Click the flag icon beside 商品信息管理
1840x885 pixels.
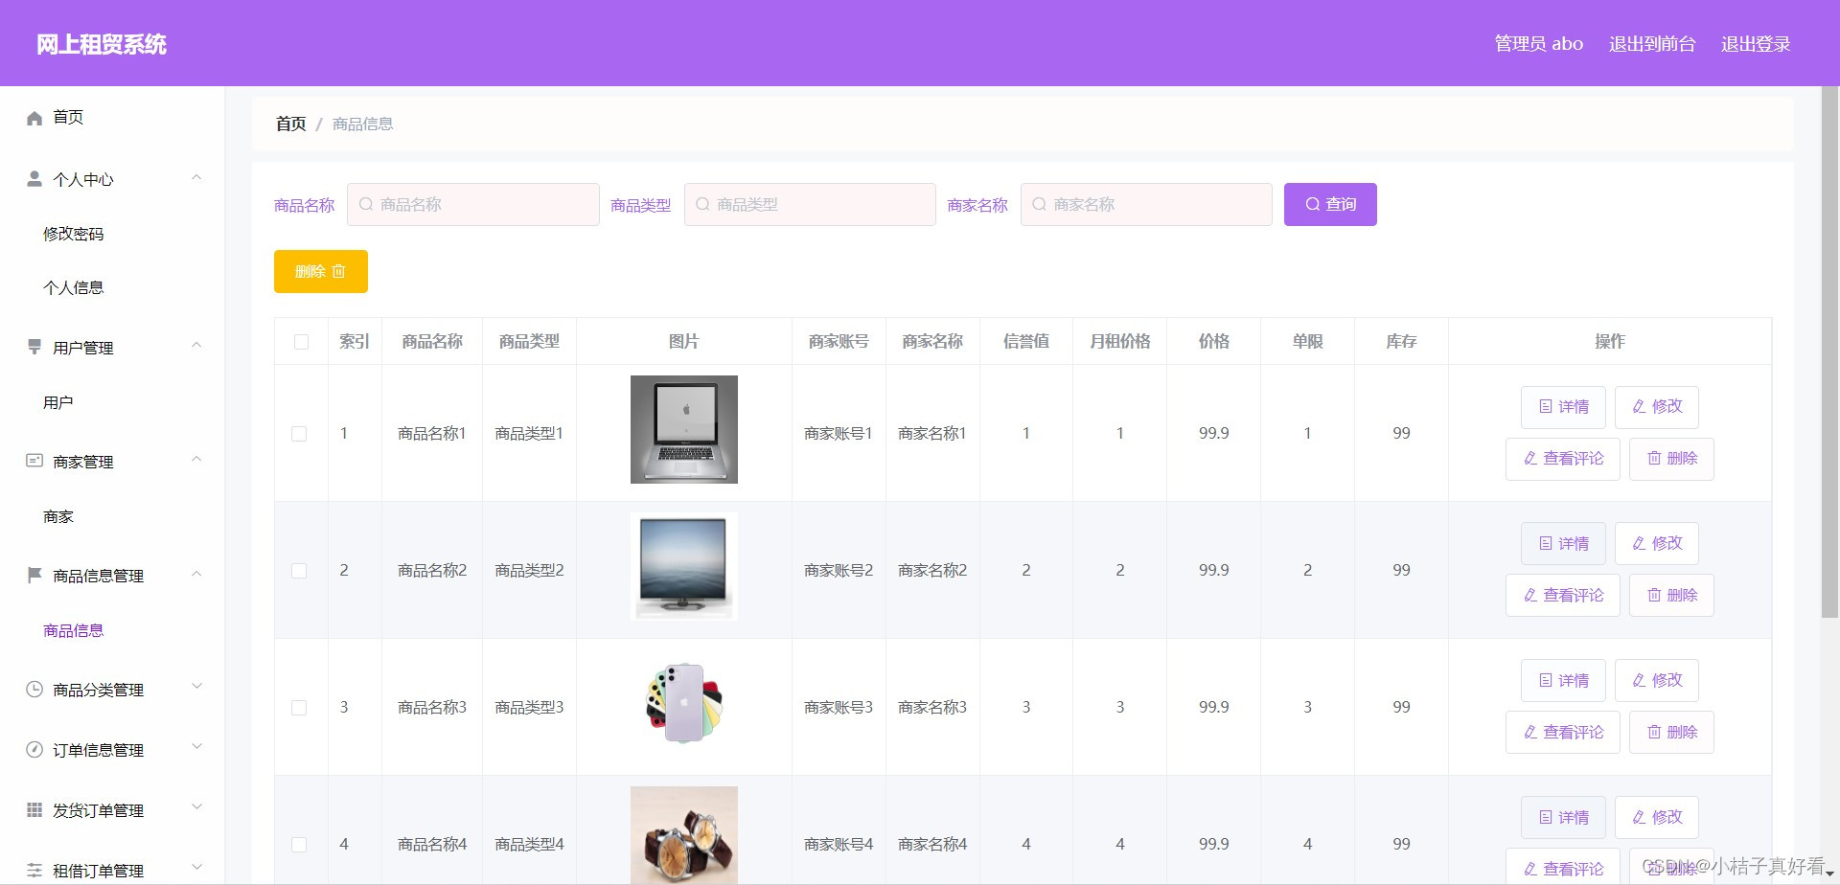pos(34,575)
